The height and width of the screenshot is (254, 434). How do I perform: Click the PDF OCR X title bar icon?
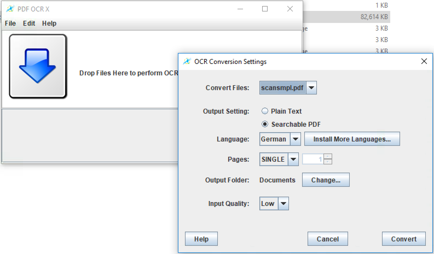click(x=10, y=9)
